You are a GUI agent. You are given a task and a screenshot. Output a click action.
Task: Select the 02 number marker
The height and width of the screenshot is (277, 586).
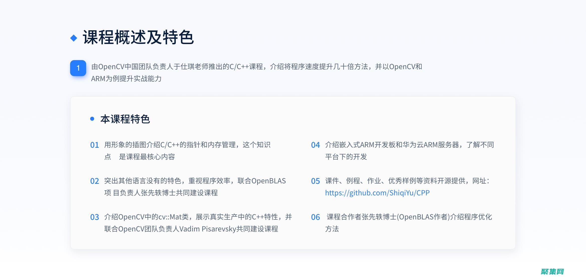click(x=94, y=181)
